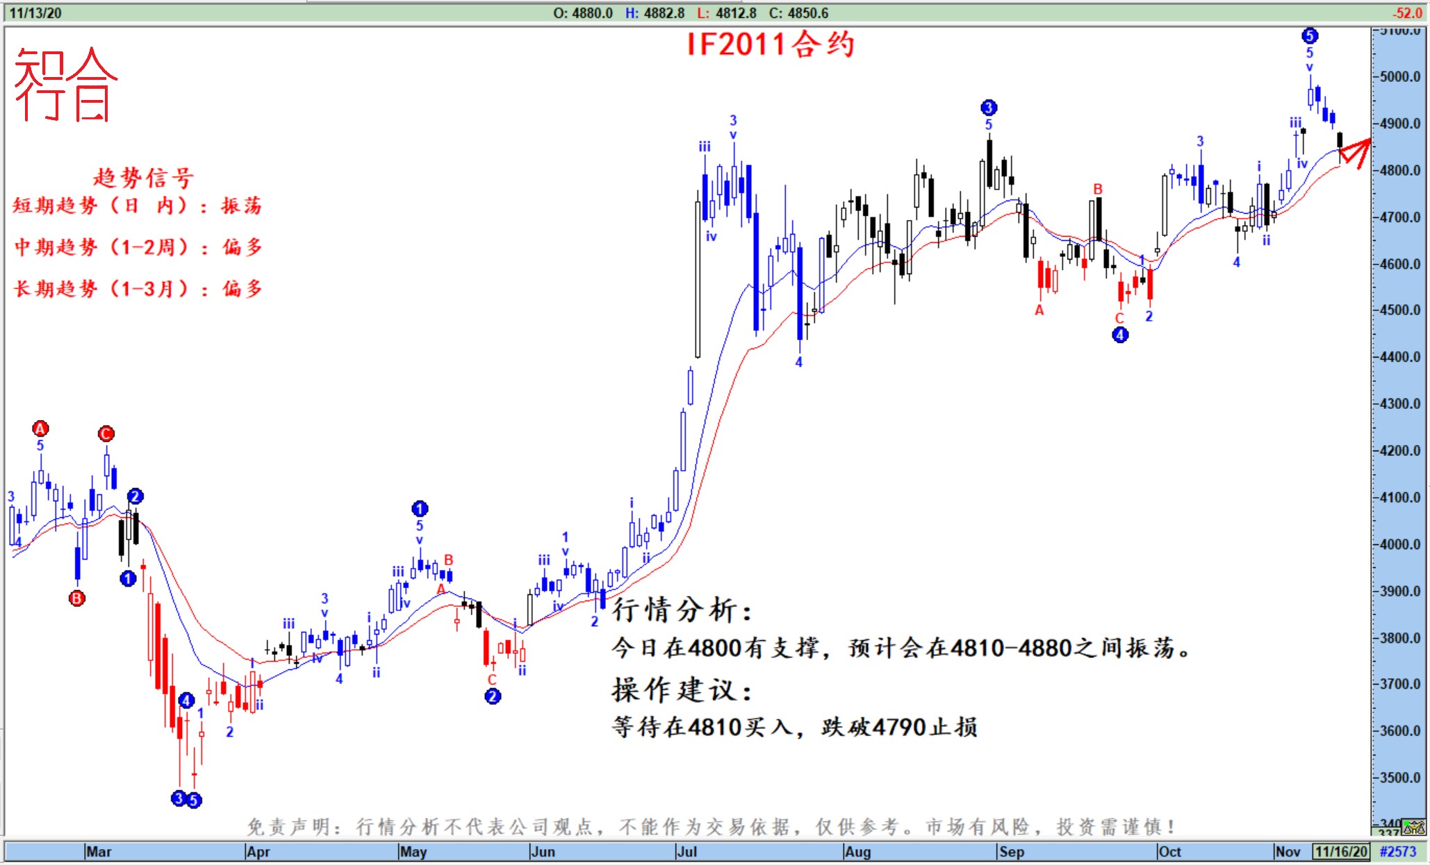The image size is (1430, 865).
Task: Select the red circled C wave marker
Action: tap(106, 434)
